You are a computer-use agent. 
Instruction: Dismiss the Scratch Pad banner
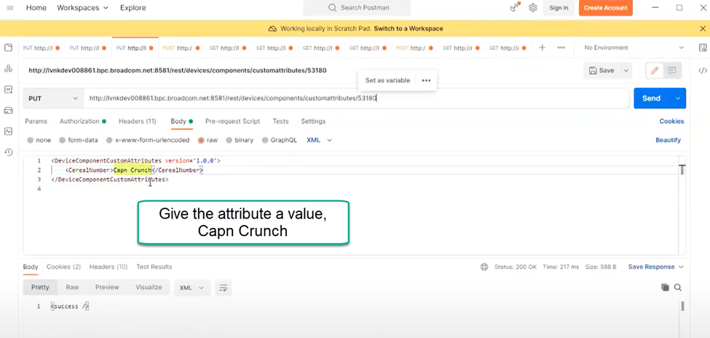[703, 28]
